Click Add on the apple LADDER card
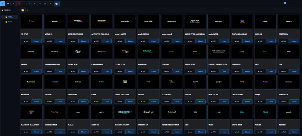Image resolution: width=302 pixels, height=136 pixels. coord(120,41)
